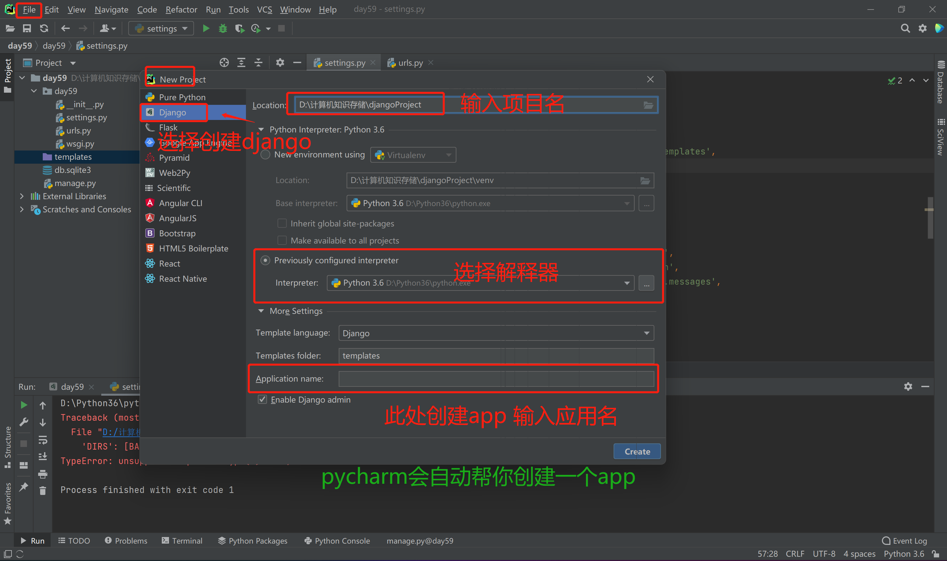The width and height of the screenshot is (947, 561).
Task: Browse for project location folder
Action: (648, 105)
